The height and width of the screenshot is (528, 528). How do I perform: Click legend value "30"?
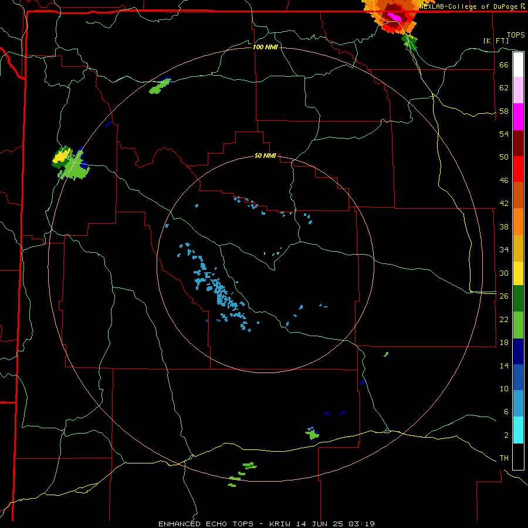click(504, 273)
